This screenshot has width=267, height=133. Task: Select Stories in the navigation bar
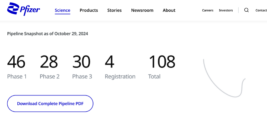[x=114, y=10]
